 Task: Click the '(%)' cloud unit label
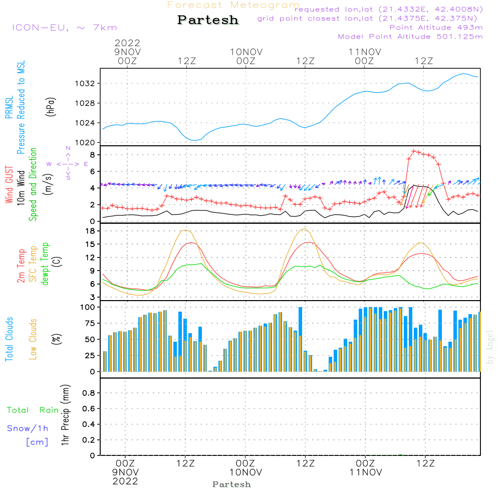click(56, 339)
